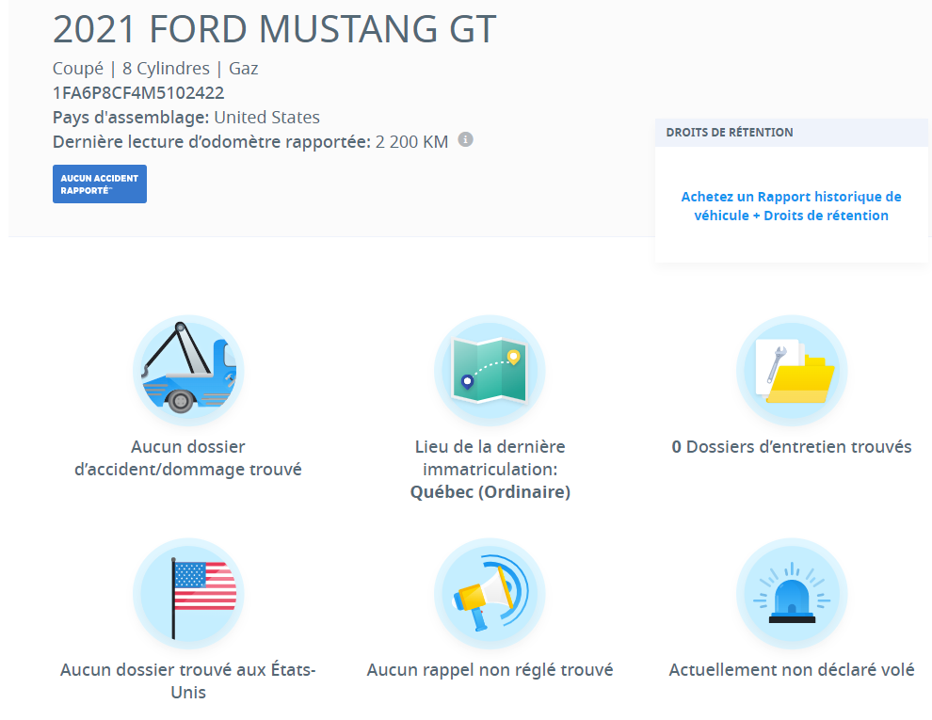Click the megaphone recall icon

[490, 594]
